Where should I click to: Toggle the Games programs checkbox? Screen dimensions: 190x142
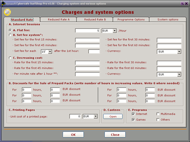click(133, 120)
